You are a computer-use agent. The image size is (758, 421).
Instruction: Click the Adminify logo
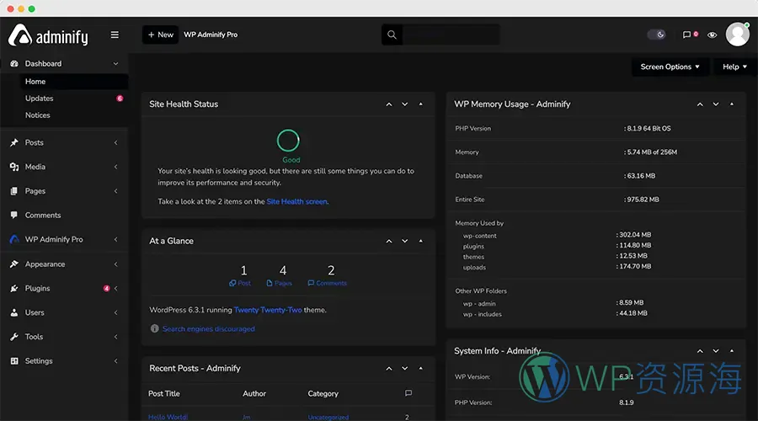(x=48, y=35)
